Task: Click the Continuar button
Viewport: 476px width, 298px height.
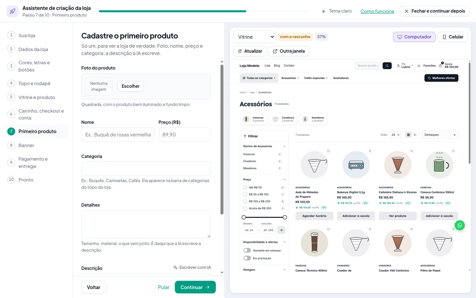Action: pyautogui.click(x=195, y=287)
